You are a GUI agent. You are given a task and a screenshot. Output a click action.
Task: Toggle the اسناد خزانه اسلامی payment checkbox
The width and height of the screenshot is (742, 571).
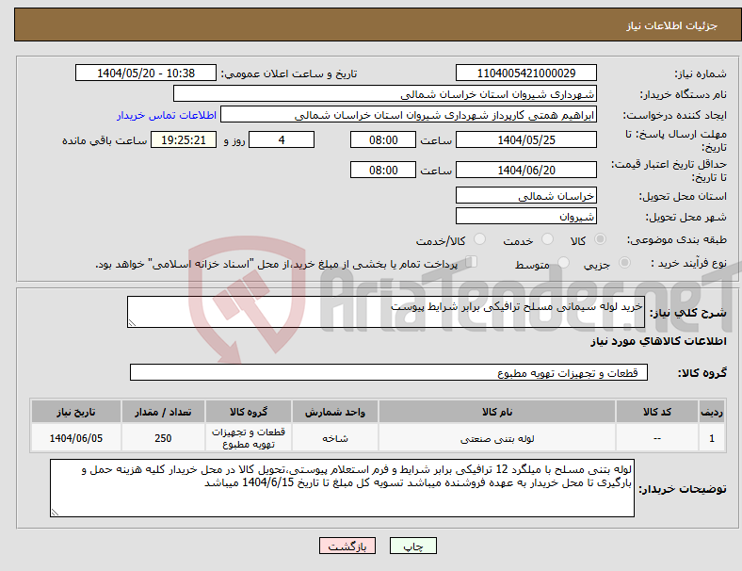click(x=472, y=261)
